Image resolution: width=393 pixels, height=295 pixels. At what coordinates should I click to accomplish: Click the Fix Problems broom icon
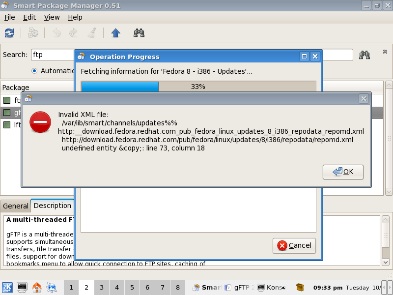point(92,33)
